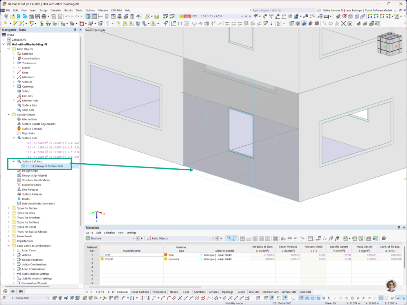Screen dimensions: 407x305
Task: Expand the Materials node in the Navigator
Action: [14, 54]
